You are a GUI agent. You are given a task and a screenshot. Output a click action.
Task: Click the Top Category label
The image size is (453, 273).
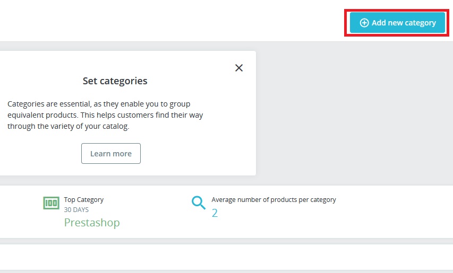[84, 200]
